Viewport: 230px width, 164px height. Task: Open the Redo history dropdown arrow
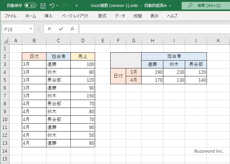[70, 6]
